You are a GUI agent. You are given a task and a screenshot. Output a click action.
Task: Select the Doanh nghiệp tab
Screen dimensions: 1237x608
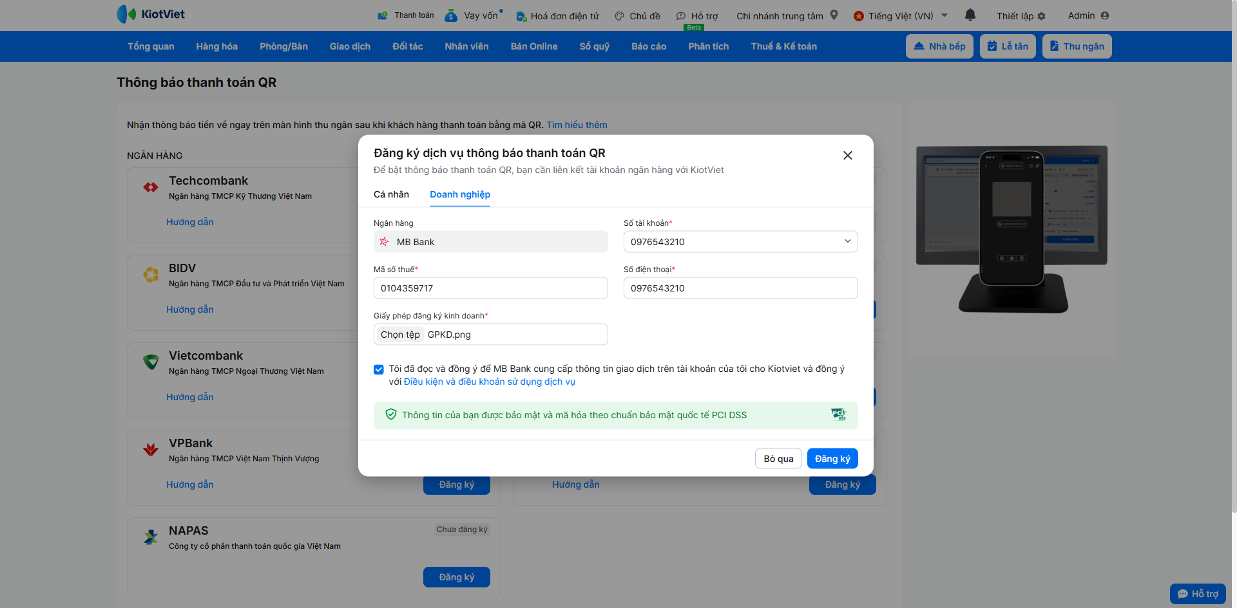click(460, 194)
